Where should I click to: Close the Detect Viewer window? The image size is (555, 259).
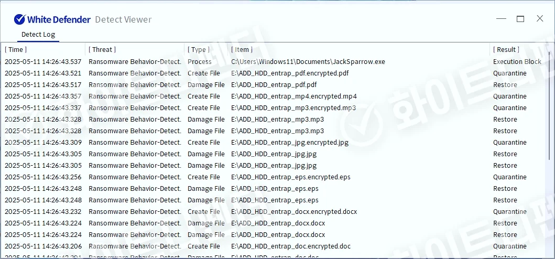(x=540, y=19)
